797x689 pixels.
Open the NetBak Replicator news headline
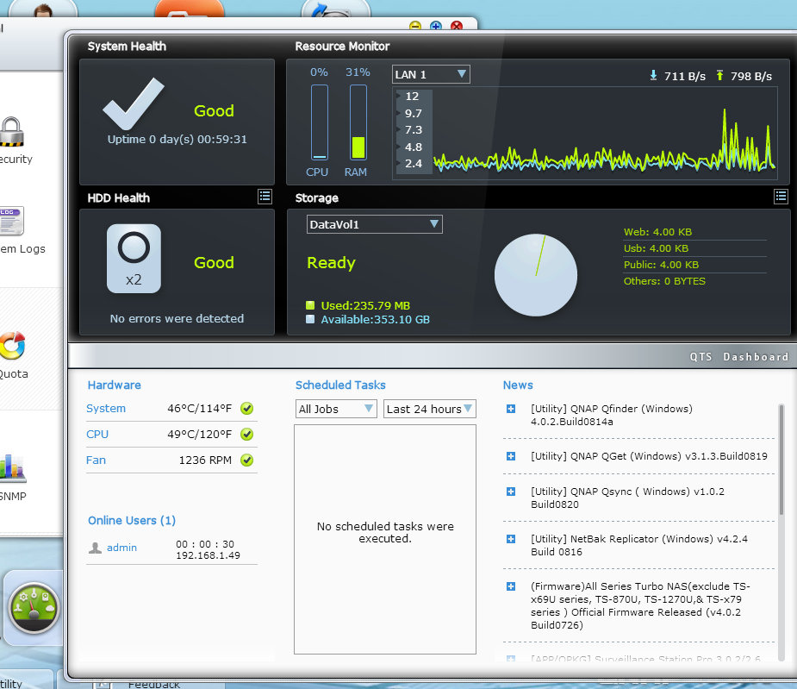point(639,546)
